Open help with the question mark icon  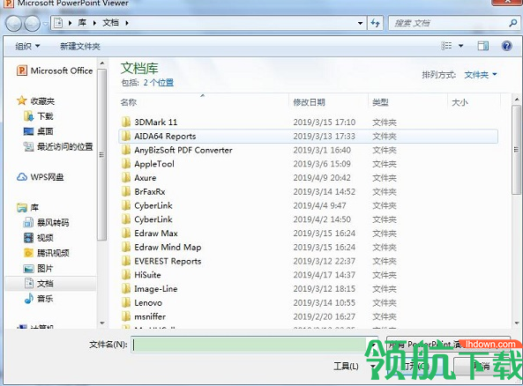pyautogui.click(x=506, y=46)
